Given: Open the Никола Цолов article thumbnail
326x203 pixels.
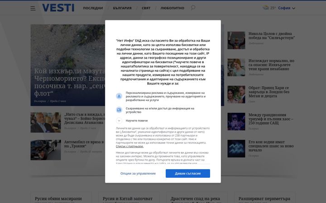Looking at the screenshot, I should pyautogui.click(x=236, y=41).
